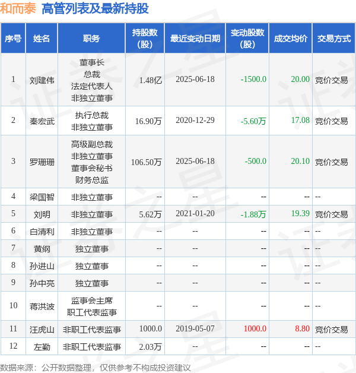Click the holding value 5.62万
Viewport: 356px width, 373px height.
click(x=151, y=214)
